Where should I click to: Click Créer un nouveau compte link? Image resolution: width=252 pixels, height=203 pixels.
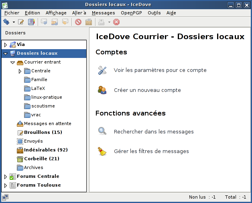(x=147, y=90)
